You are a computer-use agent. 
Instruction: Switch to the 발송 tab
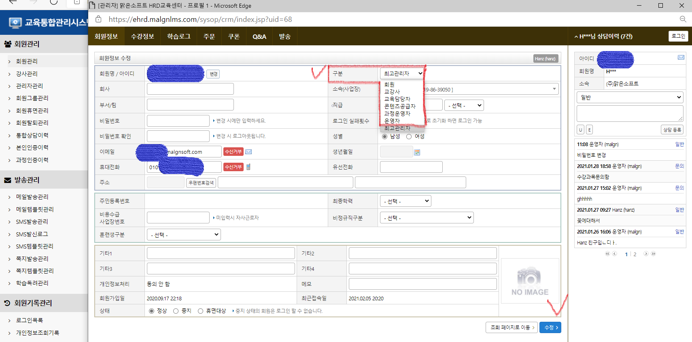(x=285, y=36)
